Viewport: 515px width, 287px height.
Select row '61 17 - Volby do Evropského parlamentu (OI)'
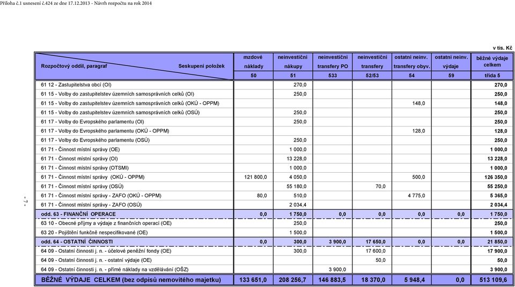[274, 121]
